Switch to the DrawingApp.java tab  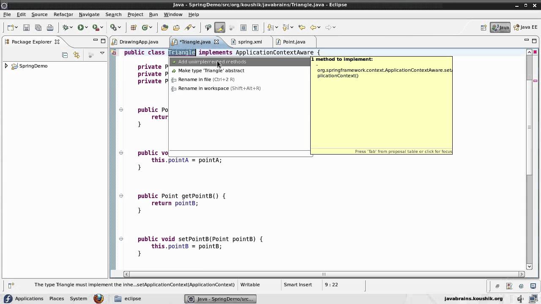139,42
